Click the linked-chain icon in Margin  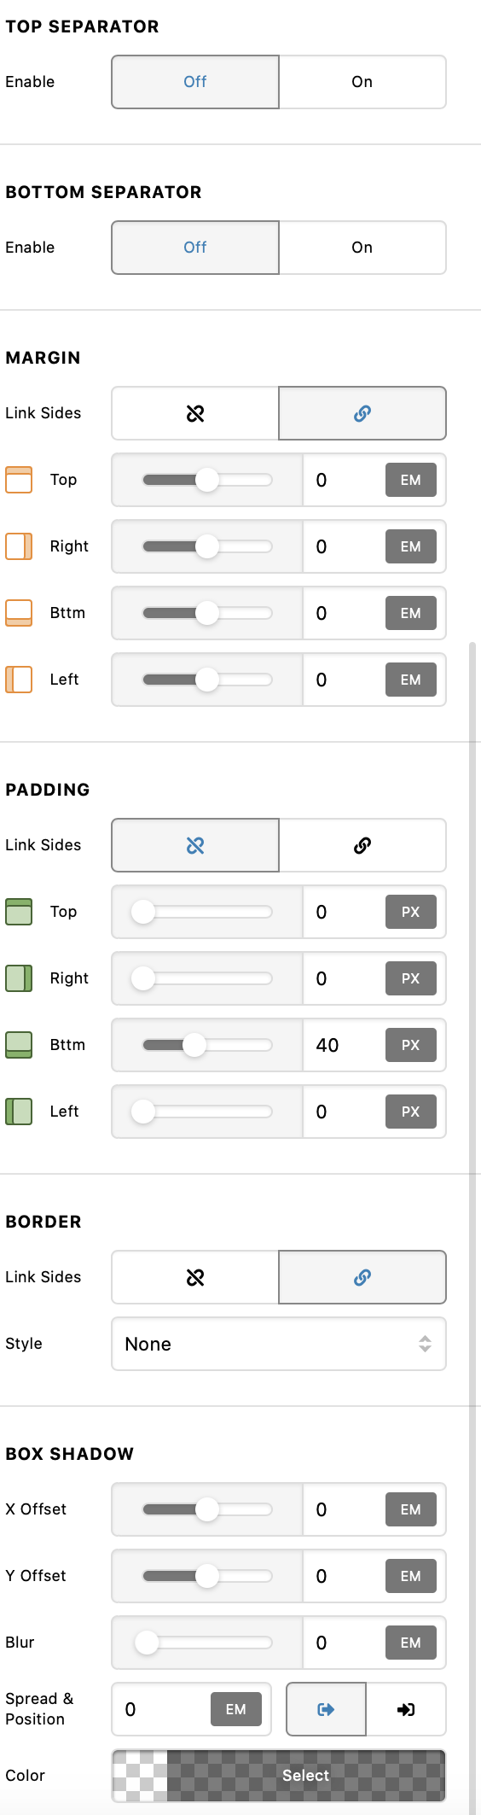[x=362, y=413]
